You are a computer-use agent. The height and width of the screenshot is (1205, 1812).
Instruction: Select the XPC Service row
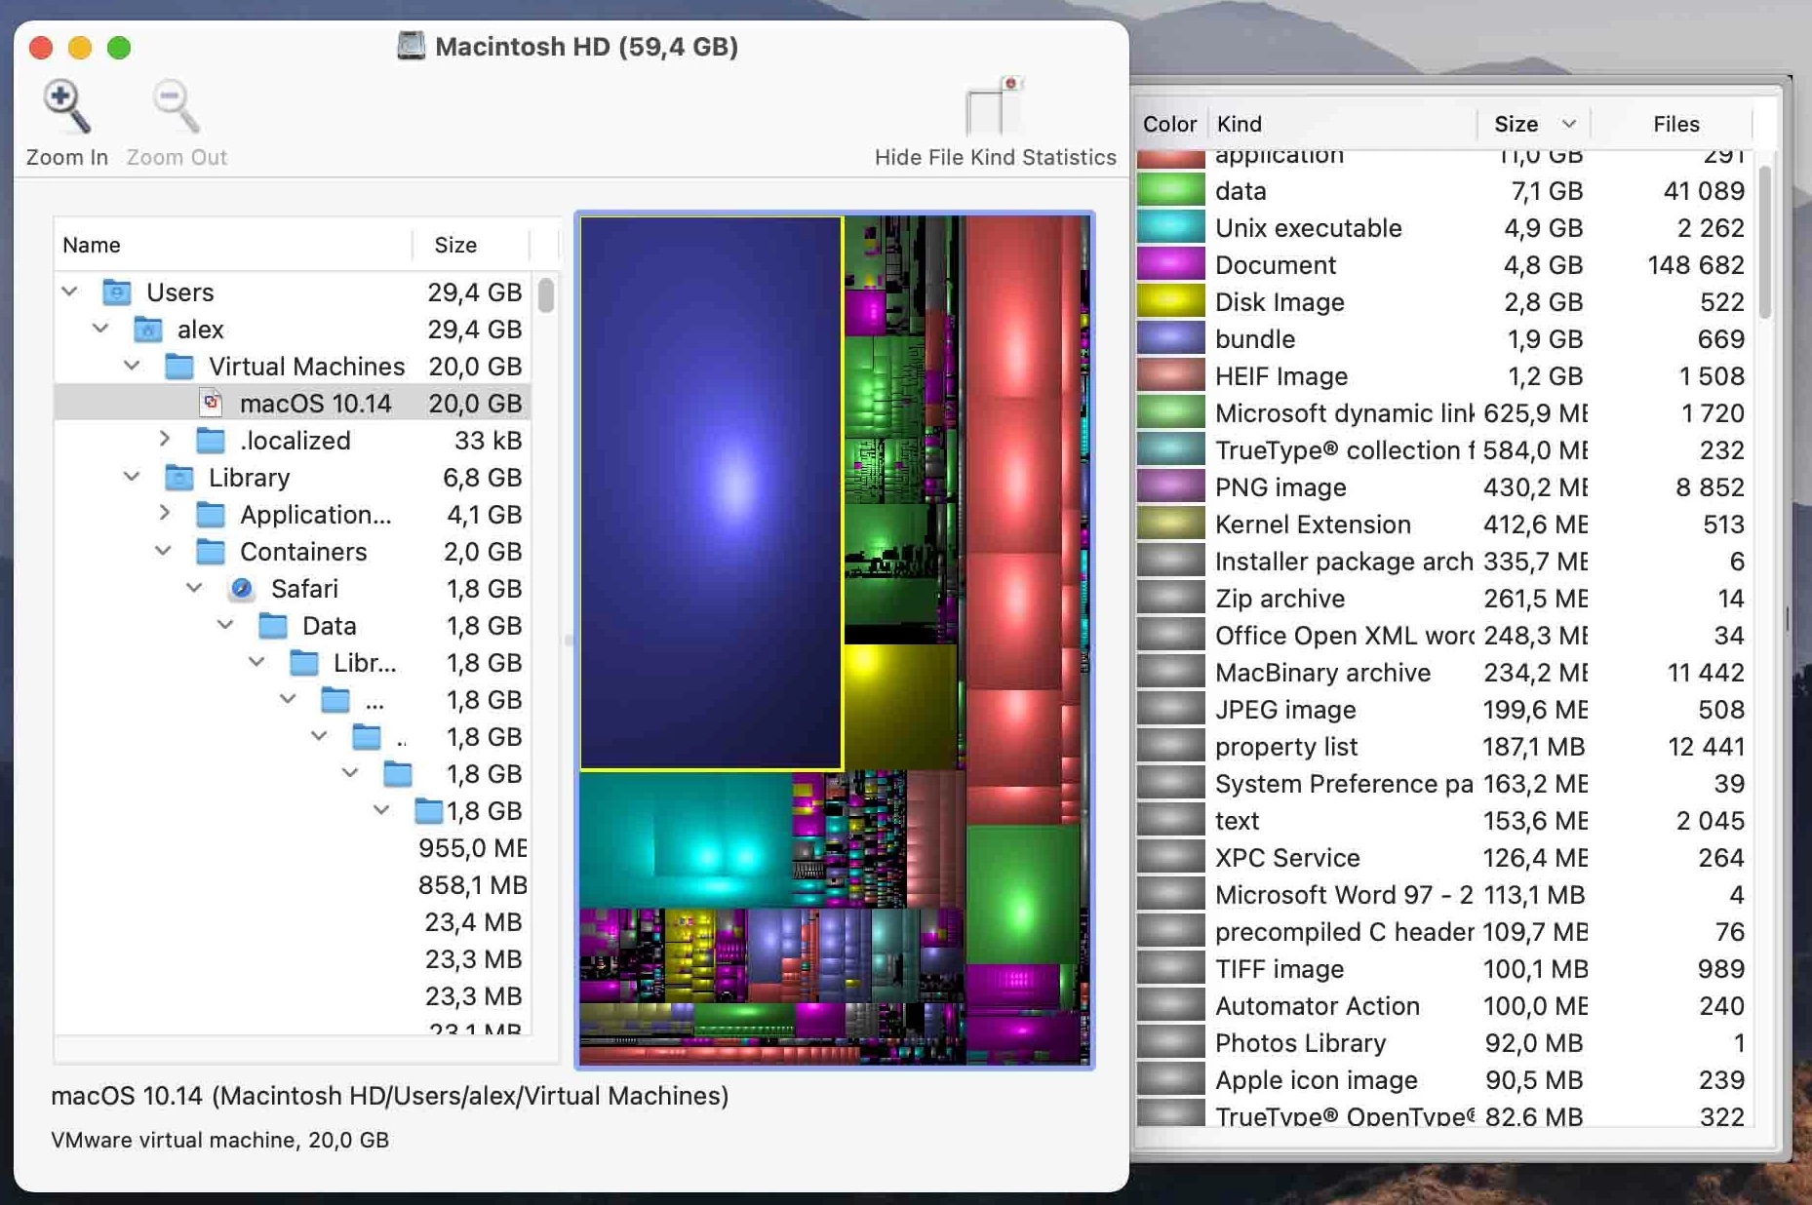[x=1444, y=858]
